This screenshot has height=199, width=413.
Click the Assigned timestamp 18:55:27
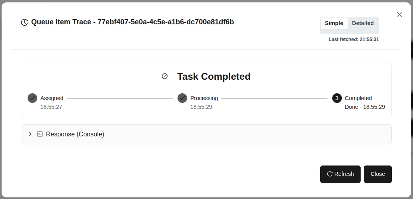pos(51,107)
